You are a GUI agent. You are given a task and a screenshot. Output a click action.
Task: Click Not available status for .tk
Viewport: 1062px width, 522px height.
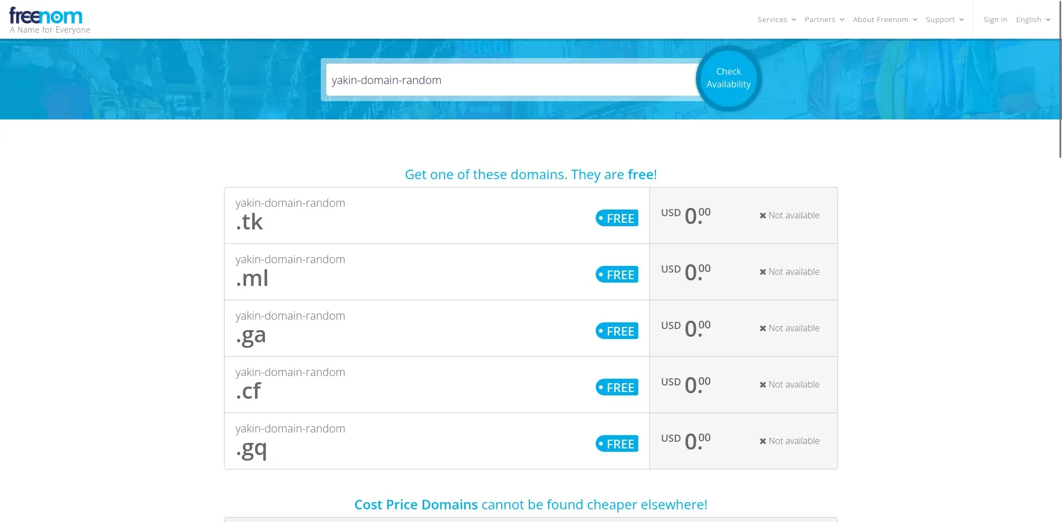point(789,215)
